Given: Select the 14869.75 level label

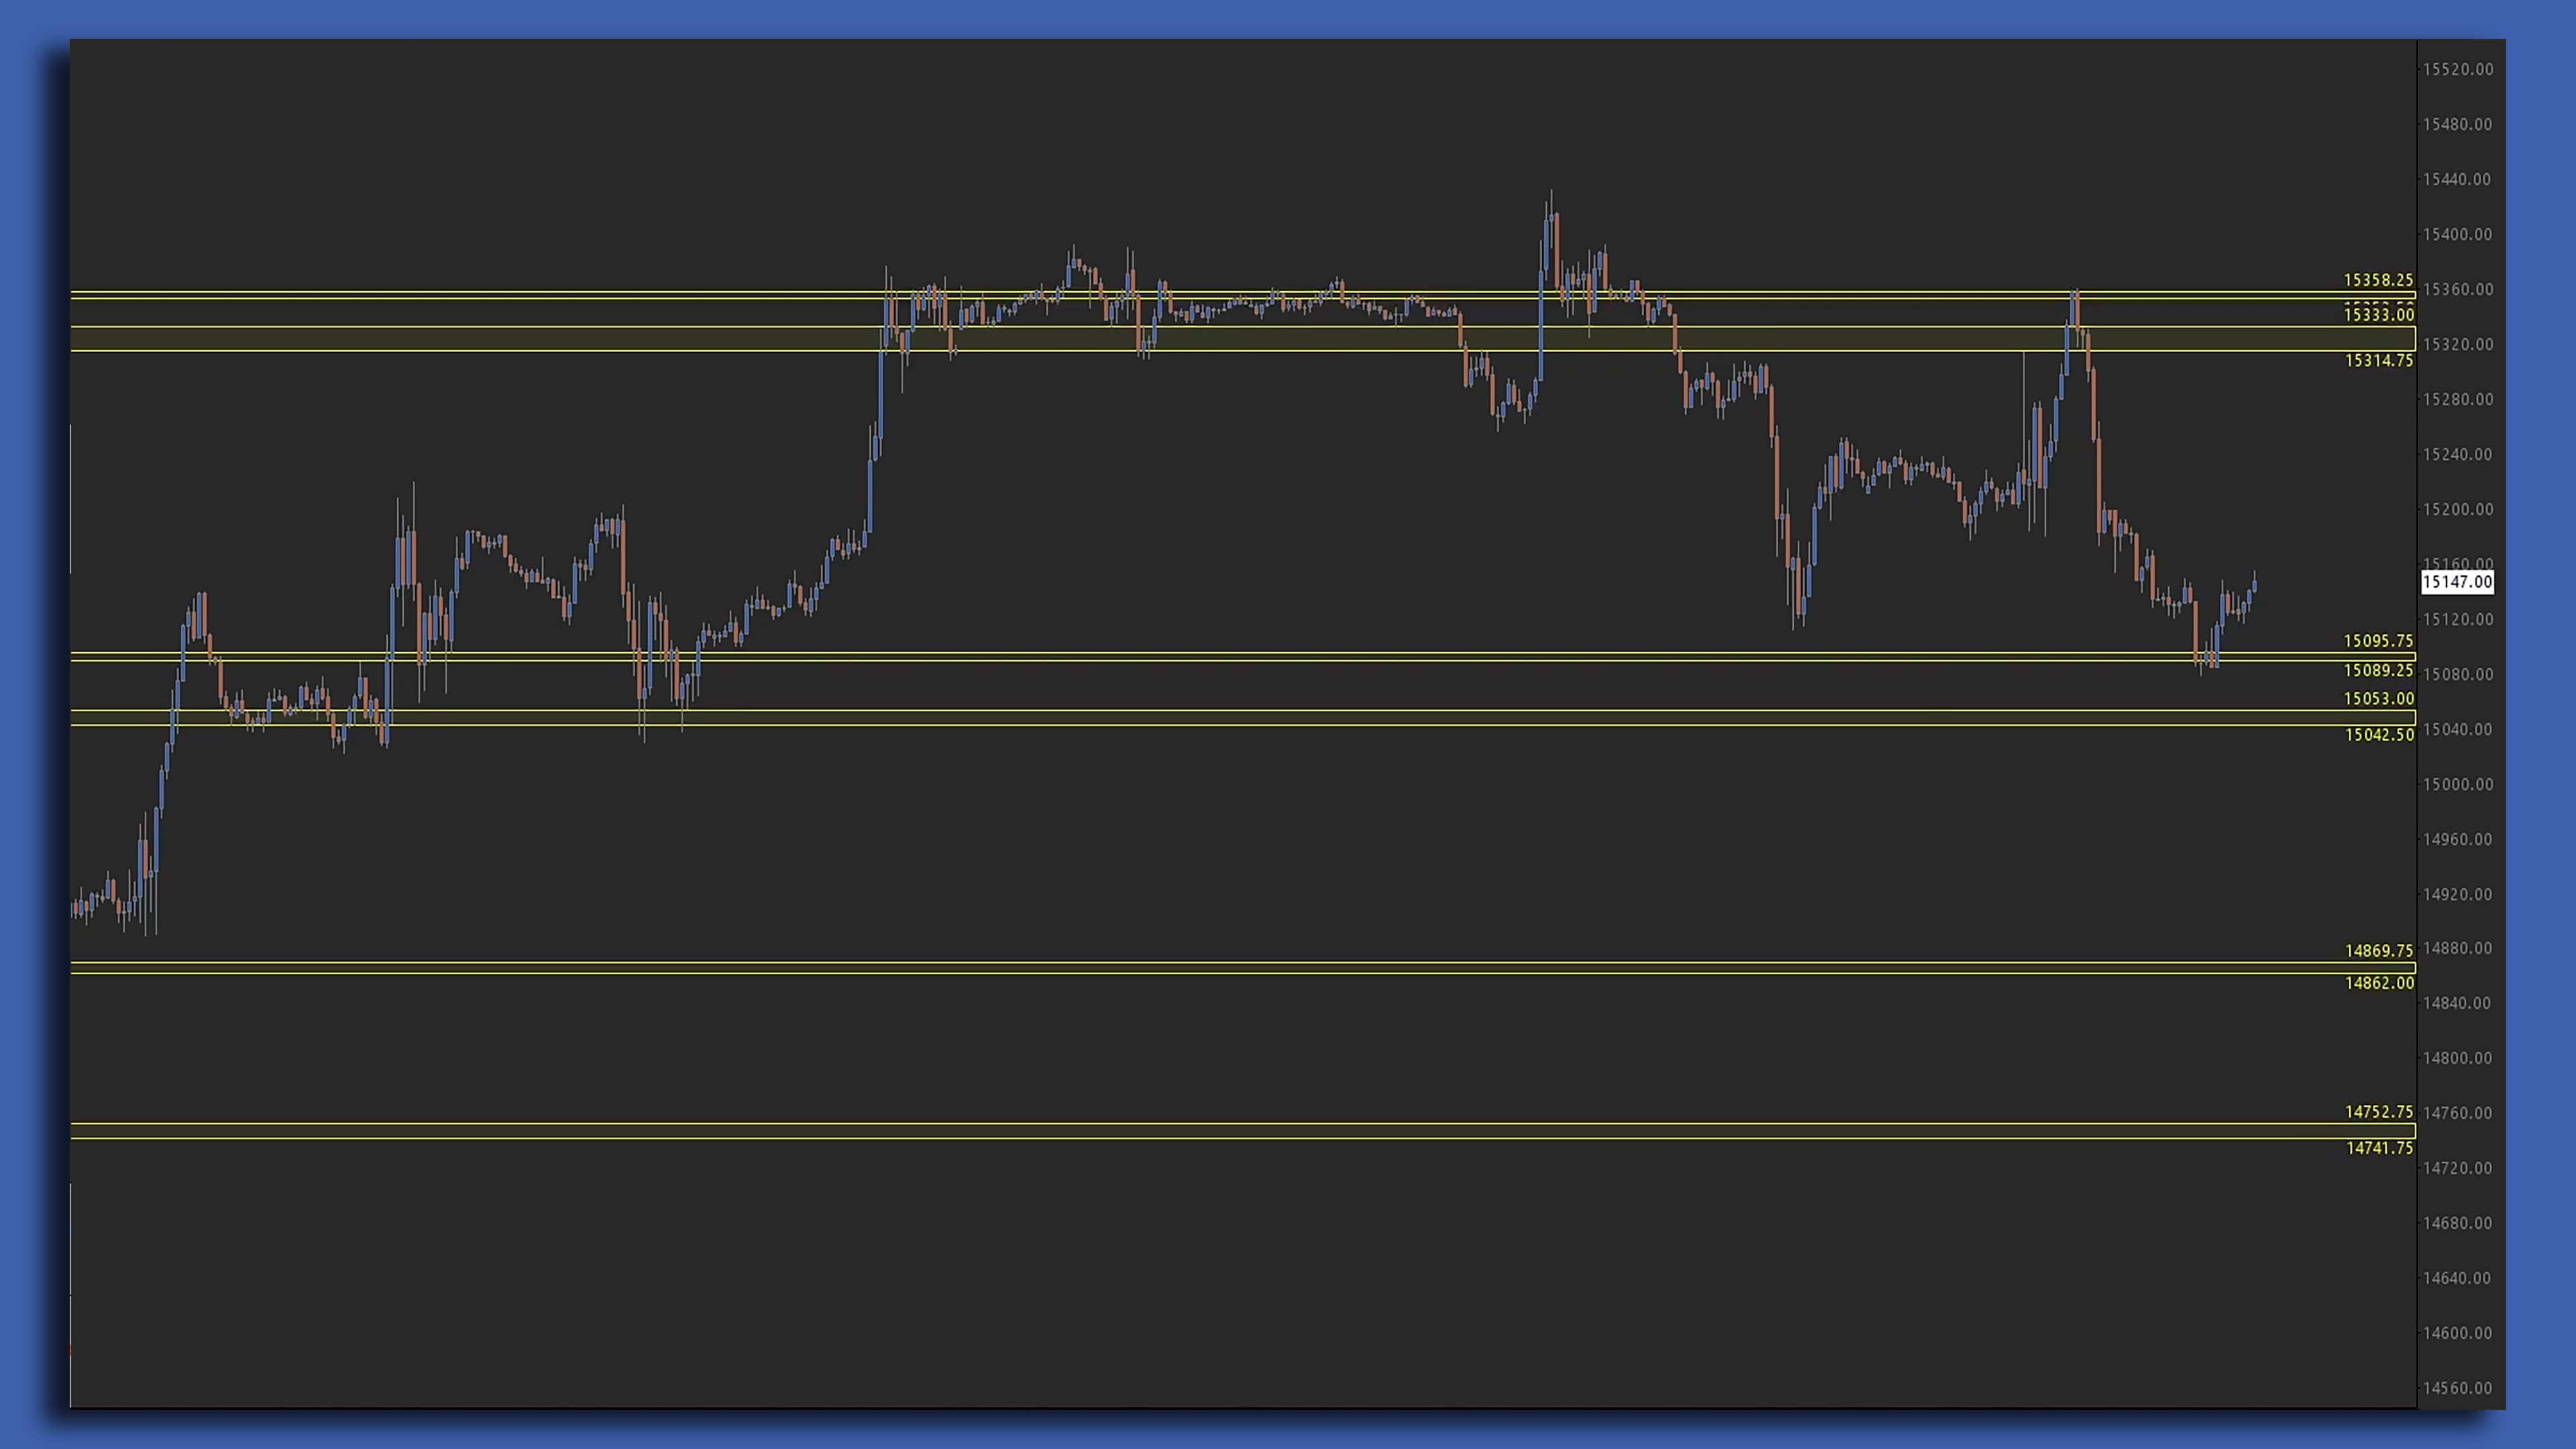Looking at the screenshot, I should click(x=2378, y=951).
